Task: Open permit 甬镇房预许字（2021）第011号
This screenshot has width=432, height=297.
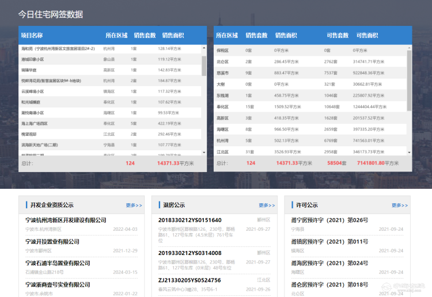Action: coord(329,242)
